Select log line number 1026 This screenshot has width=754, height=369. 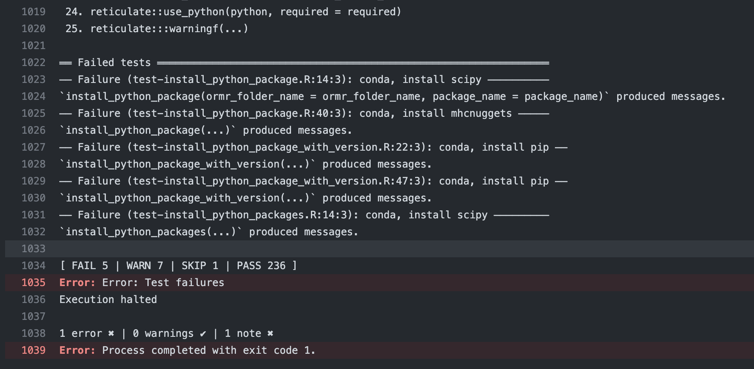point(33,130)
